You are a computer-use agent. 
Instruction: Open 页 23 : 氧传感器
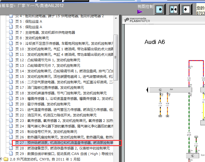point(64,121)
